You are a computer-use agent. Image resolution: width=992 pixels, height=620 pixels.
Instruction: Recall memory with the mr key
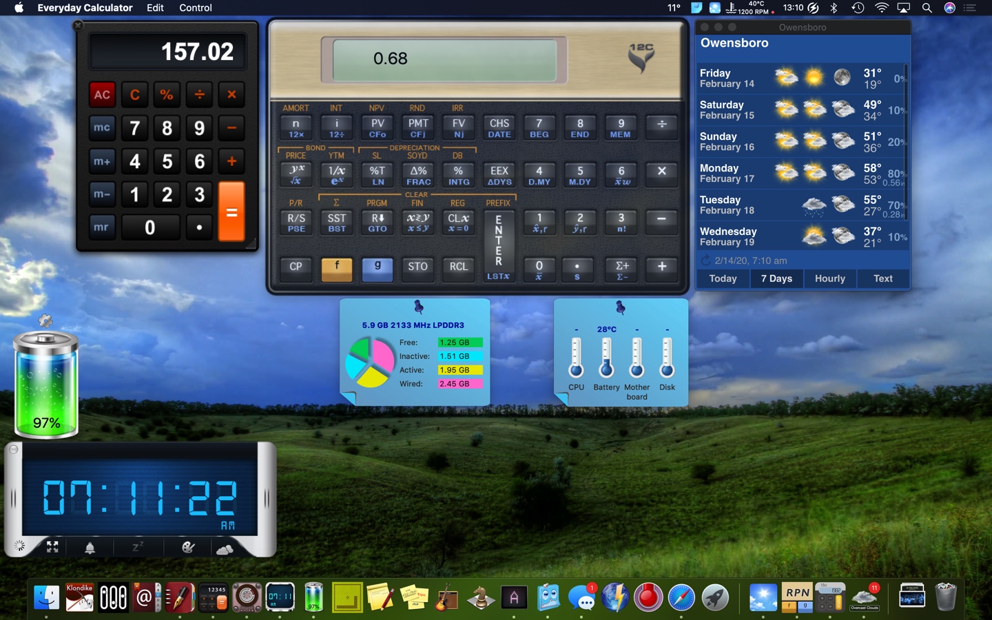pyautogui.click(x=102, y=227)
